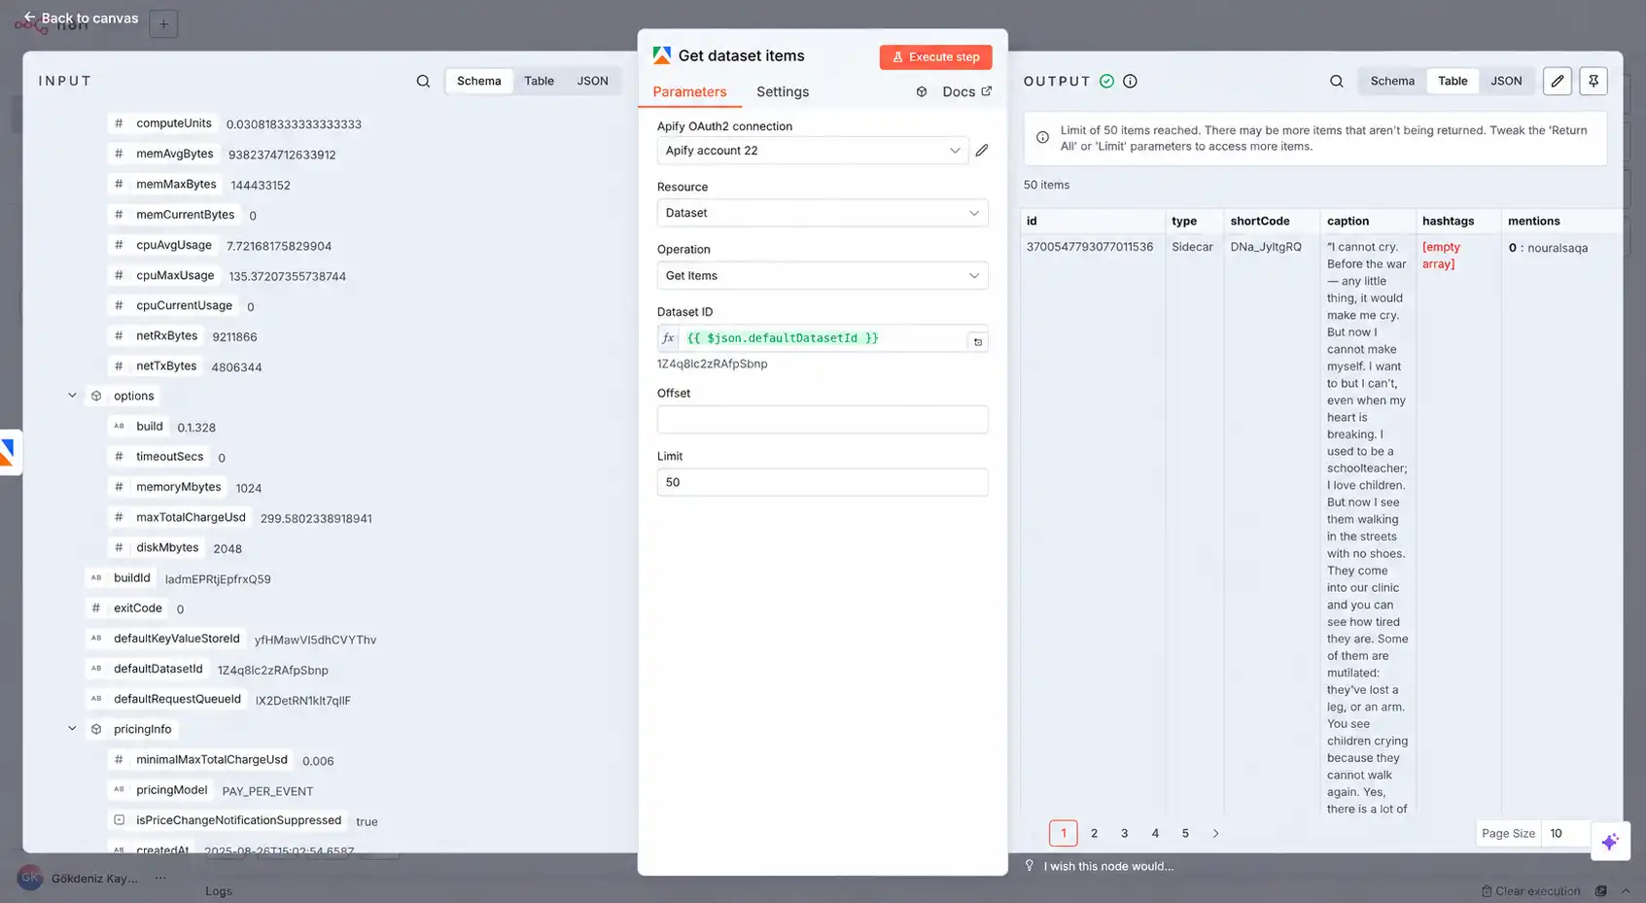Click the hashtags column header

pos(1448,222)
